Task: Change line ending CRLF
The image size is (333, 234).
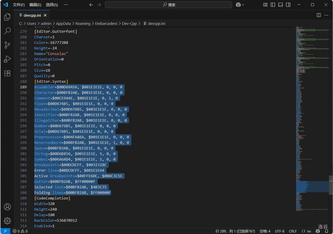Action: (x=293, y=231)
